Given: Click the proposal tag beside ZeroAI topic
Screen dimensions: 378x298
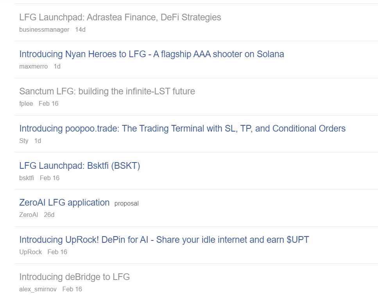Looking at the screenshot, I should 126,203.
